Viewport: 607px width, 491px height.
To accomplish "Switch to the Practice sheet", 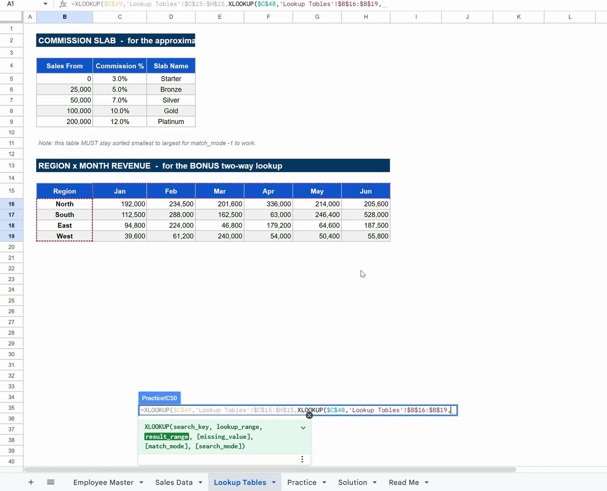I will 302,482.
